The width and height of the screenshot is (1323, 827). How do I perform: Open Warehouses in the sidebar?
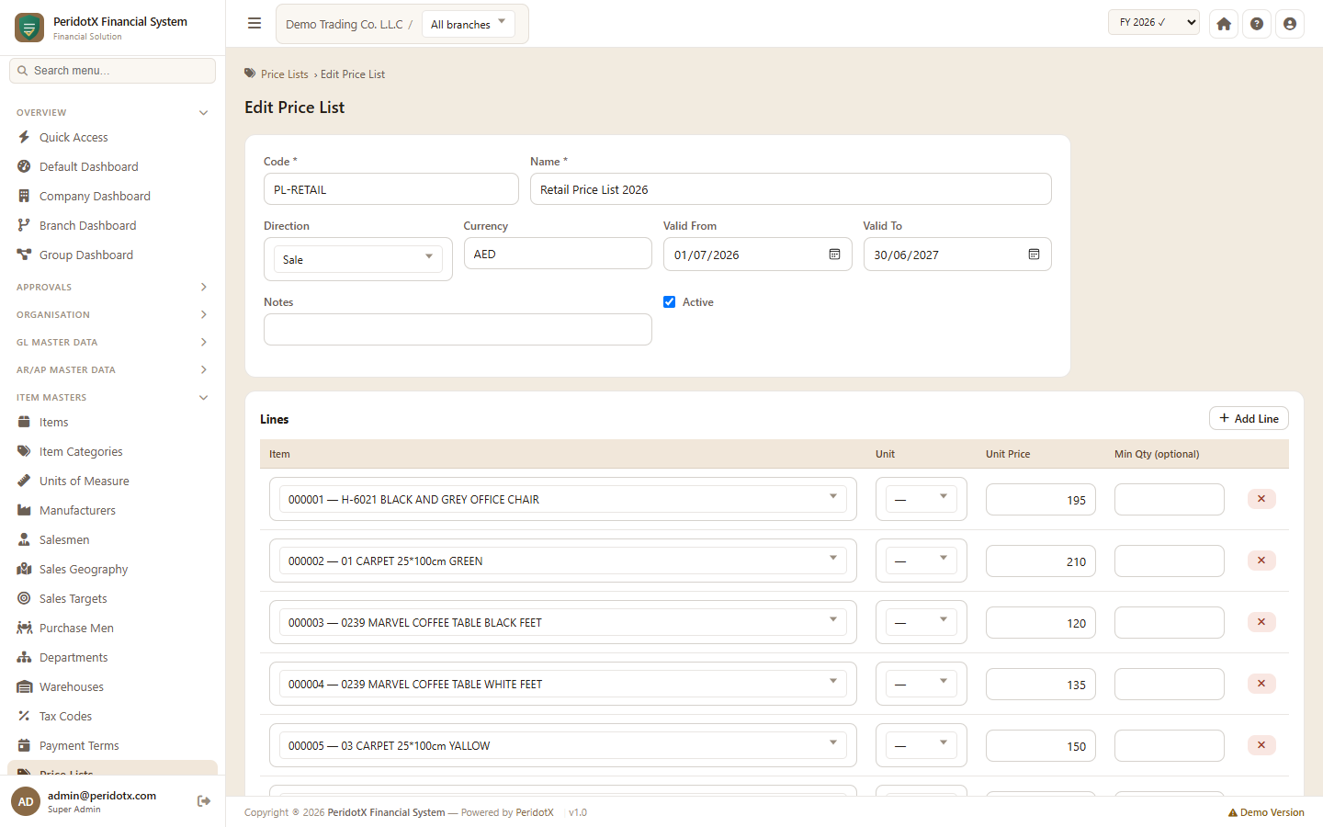112,687
